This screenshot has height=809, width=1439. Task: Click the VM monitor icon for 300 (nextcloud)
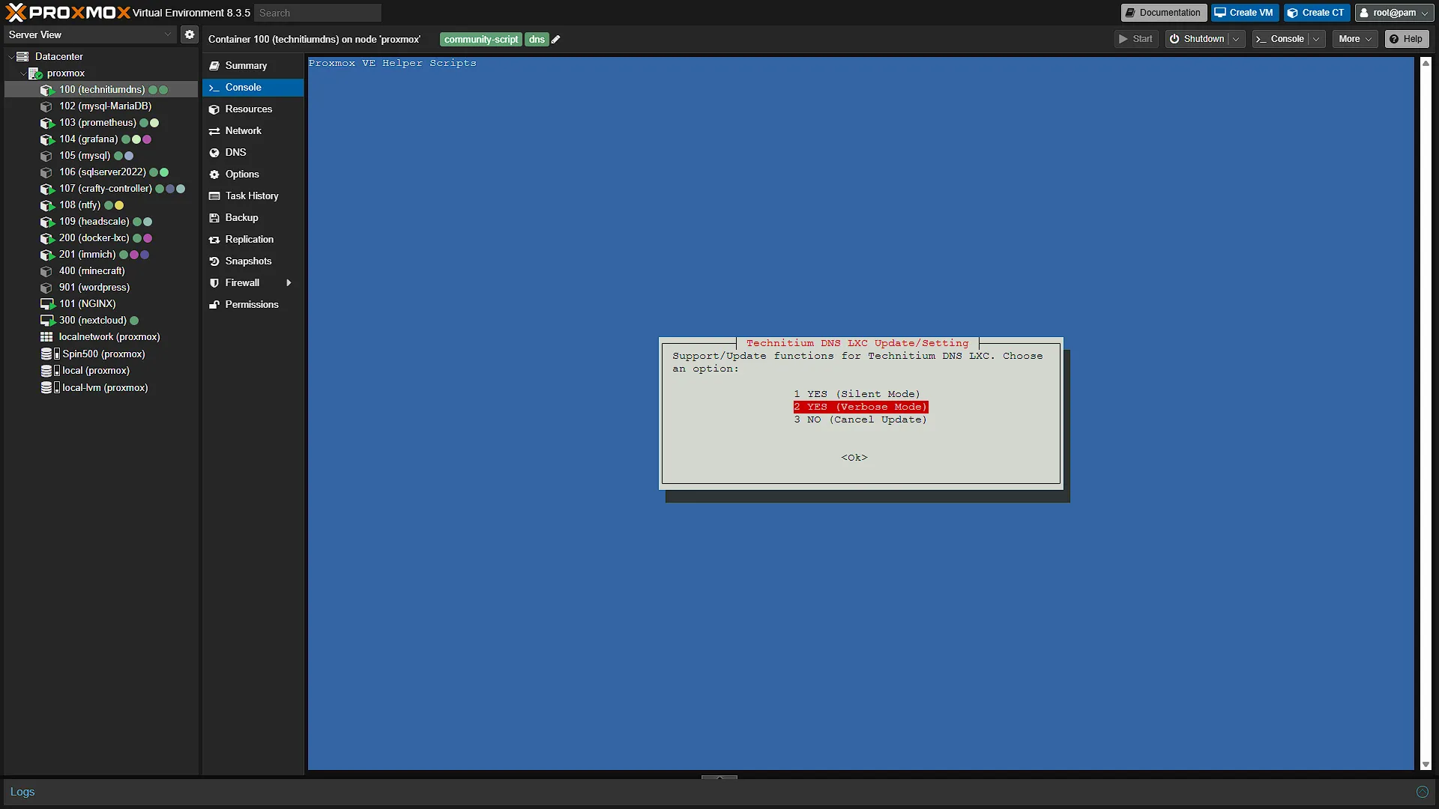47,321
